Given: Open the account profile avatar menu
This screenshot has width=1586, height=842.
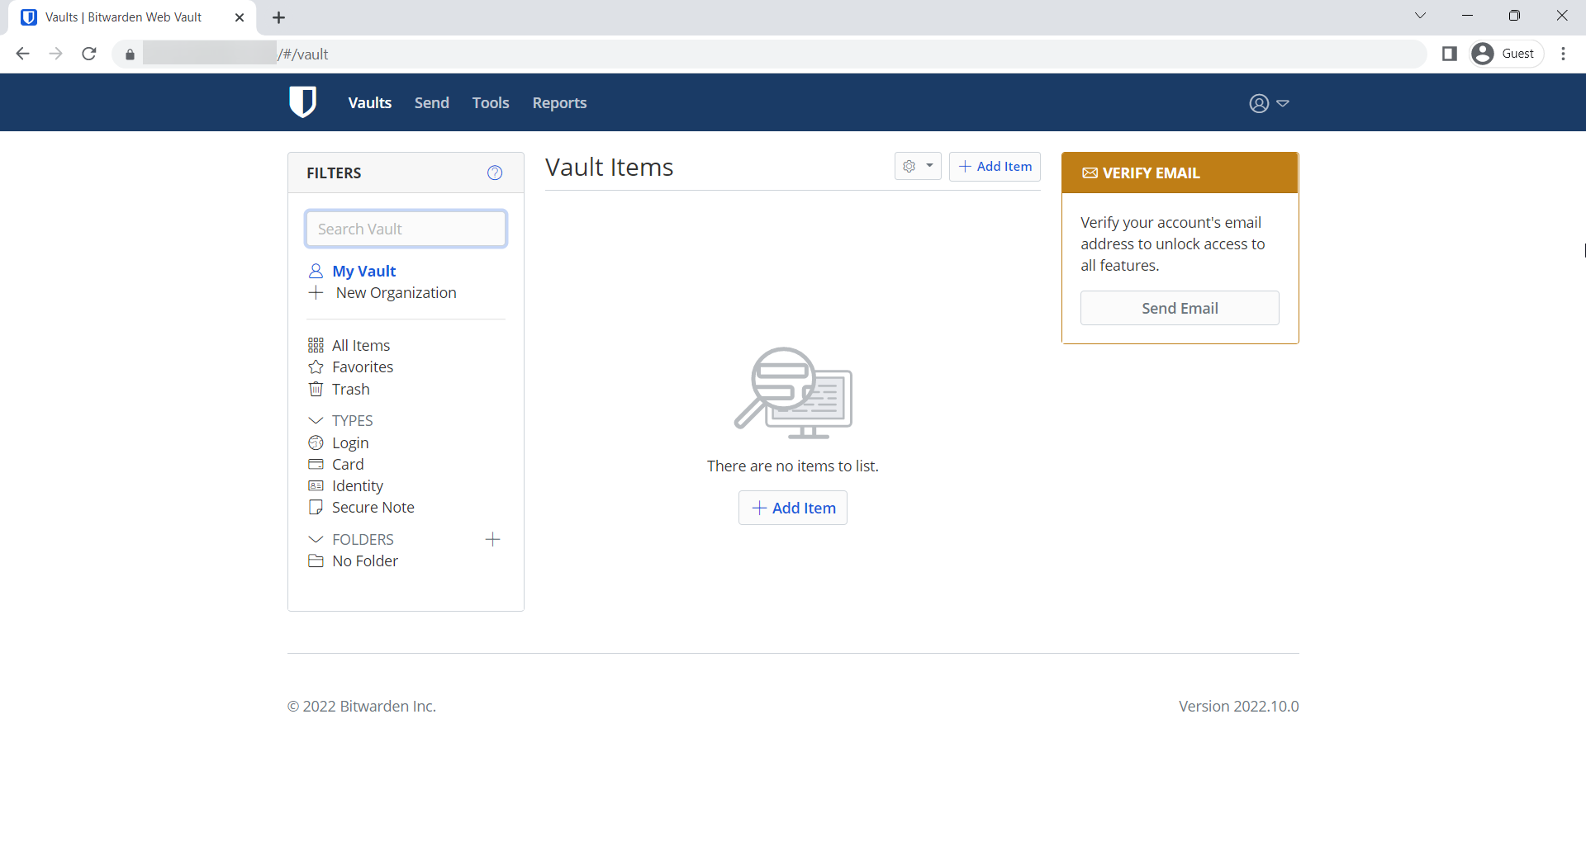Looking at the screenshot, I should [1269, 103].
